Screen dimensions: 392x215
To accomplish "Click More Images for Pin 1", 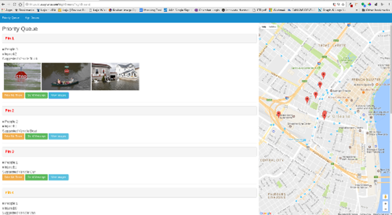I will (58, 95).
